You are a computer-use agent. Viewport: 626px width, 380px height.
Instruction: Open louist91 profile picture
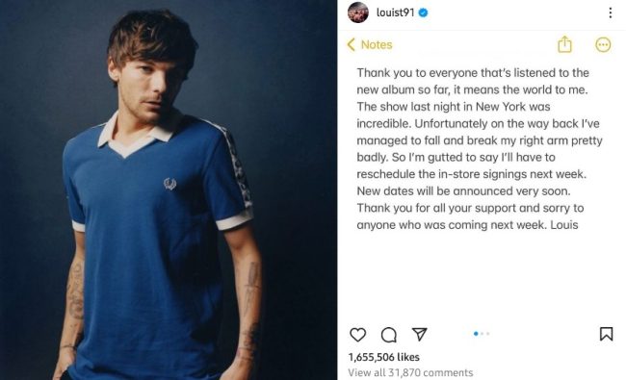click(x=358, y=13)
